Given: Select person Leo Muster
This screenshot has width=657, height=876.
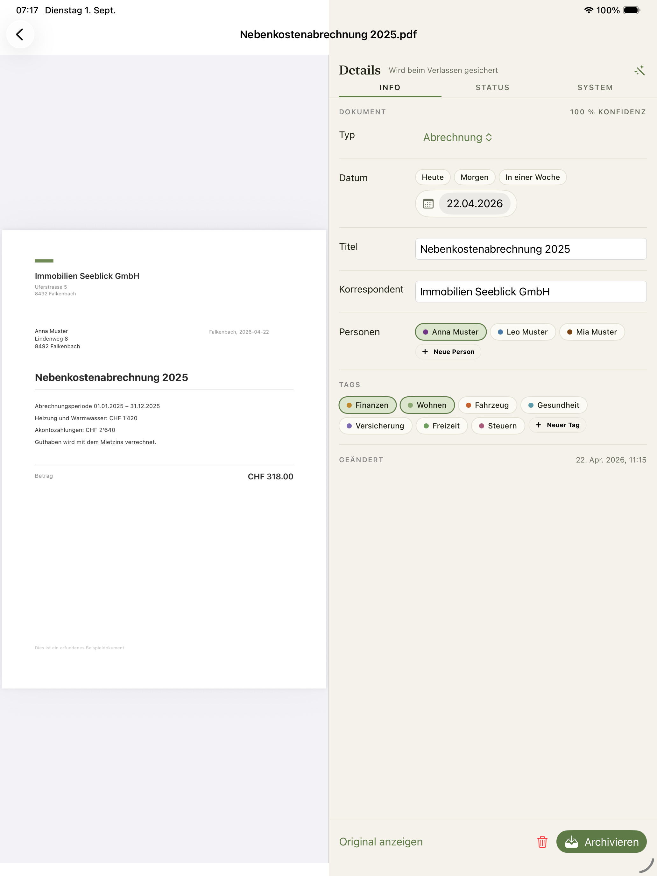Looking at the screenshot, I should (523, 332).
